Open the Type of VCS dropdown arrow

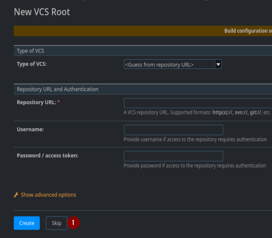pos(218,64)
